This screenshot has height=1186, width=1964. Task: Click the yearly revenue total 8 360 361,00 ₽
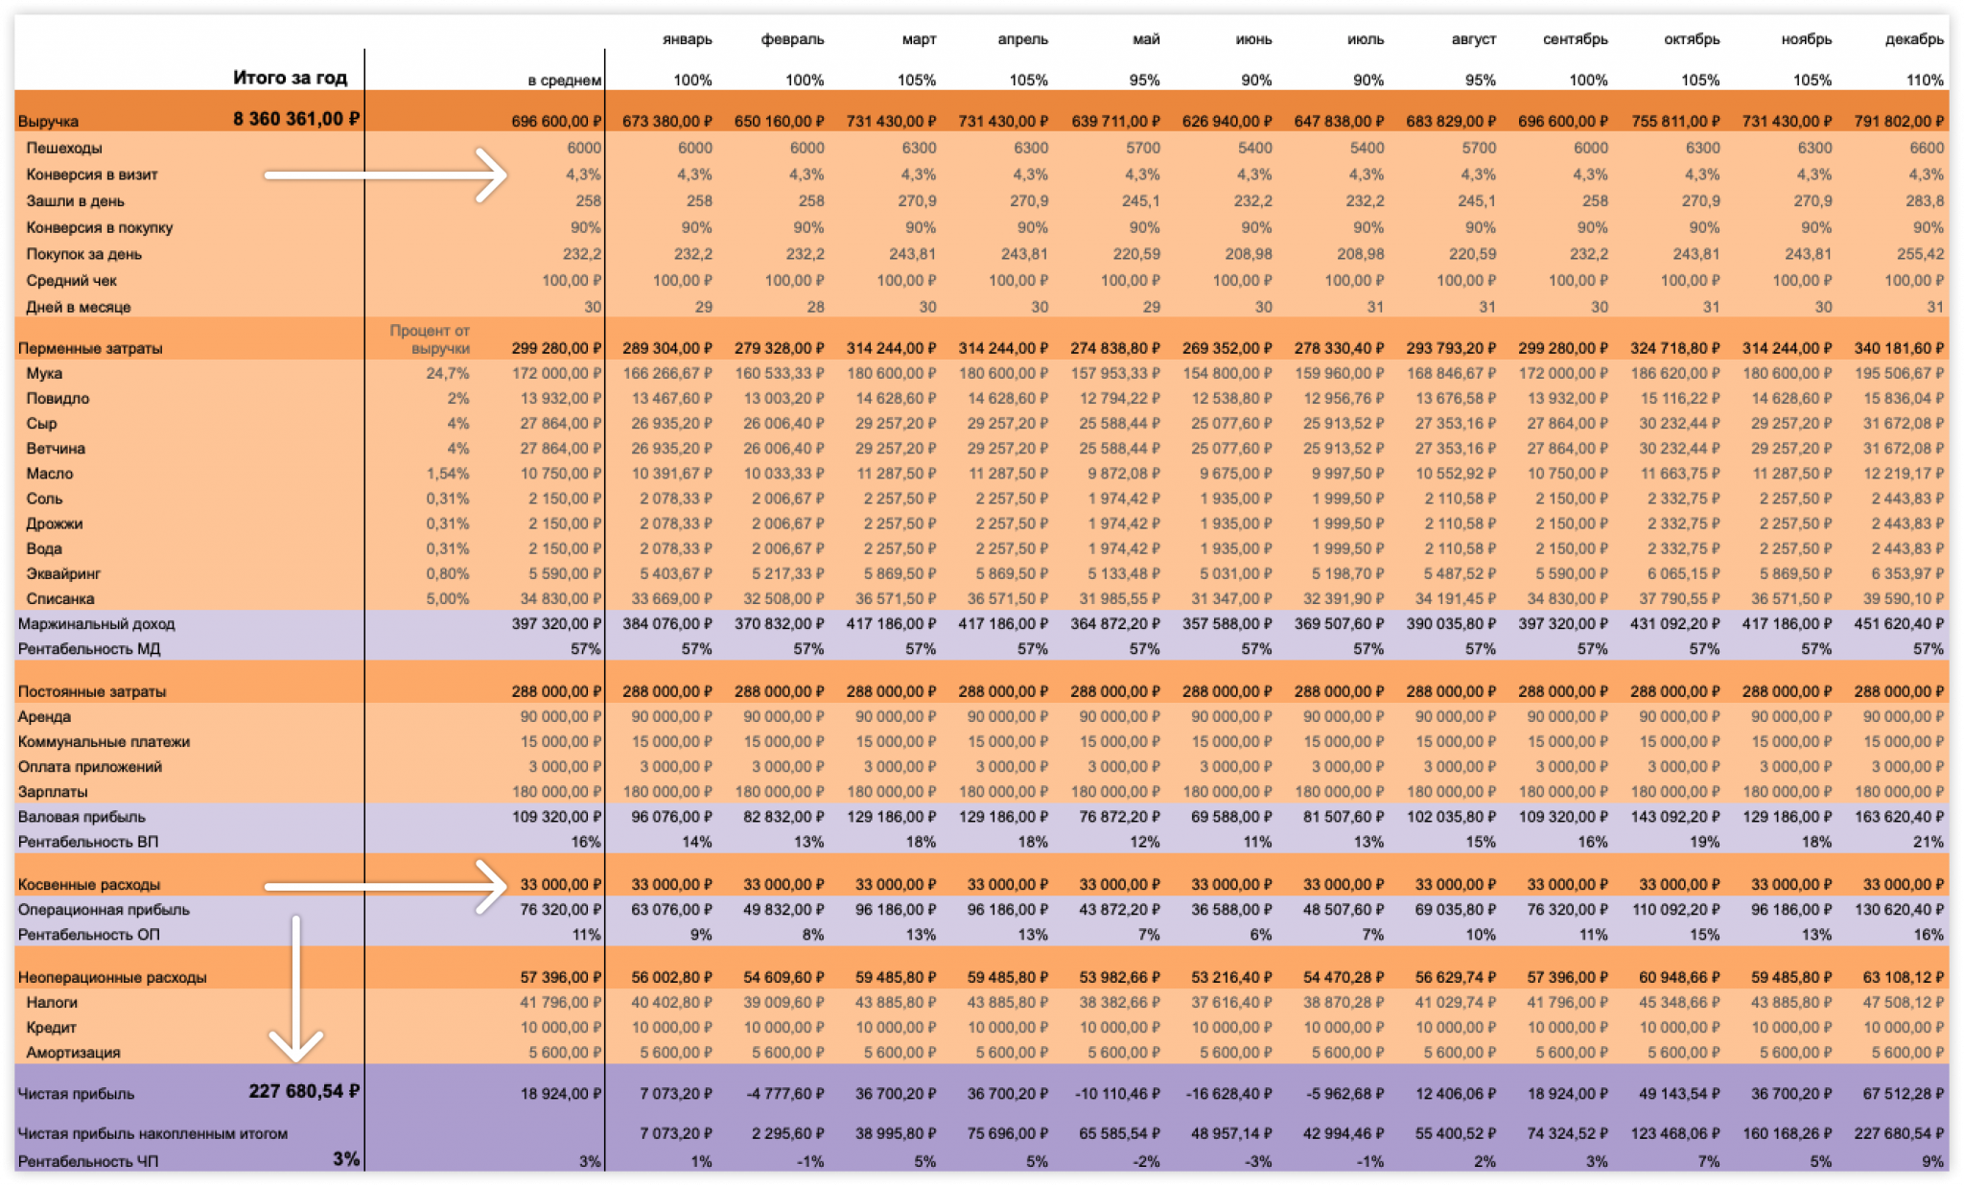tap(295, 119)
